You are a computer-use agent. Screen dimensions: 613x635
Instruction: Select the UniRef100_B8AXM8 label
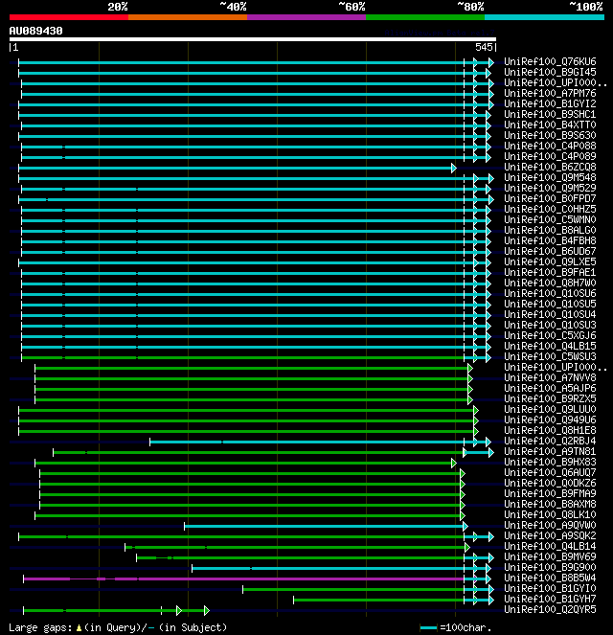[x=550, y=504]
